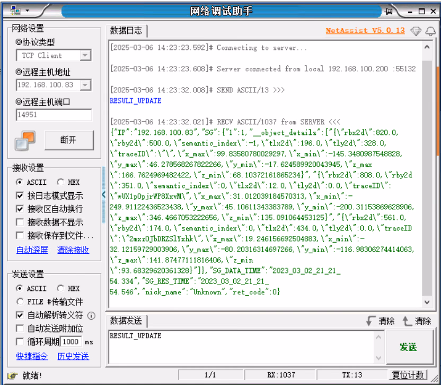Click the 'Server connected from local' log line
This screenshot has width=441, height=385.
click(x=263, y=69)
